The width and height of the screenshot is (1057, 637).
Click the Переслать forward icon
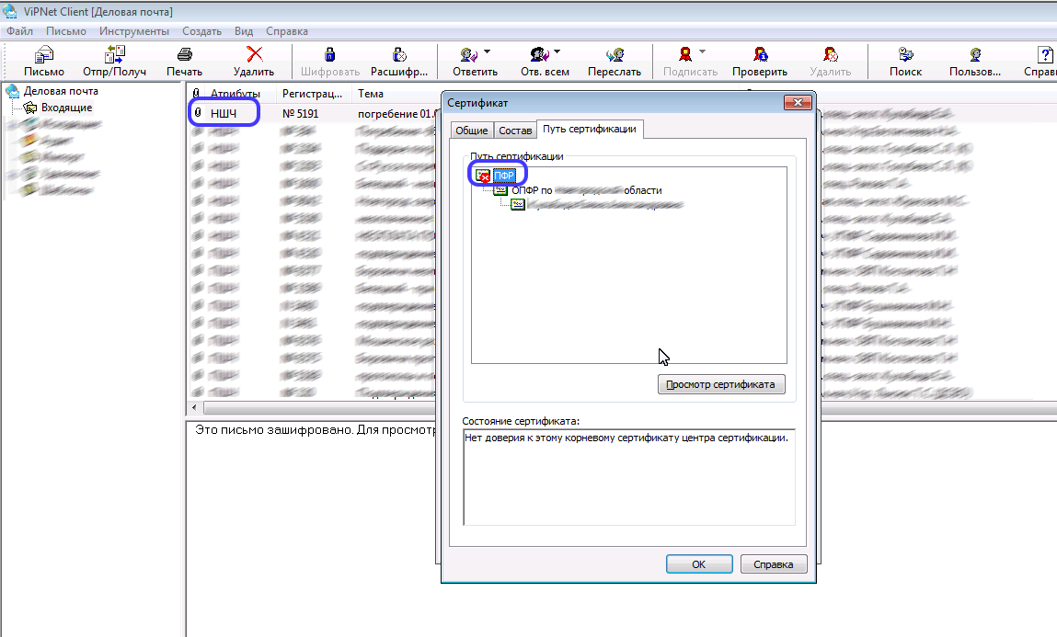click(615, 55)
